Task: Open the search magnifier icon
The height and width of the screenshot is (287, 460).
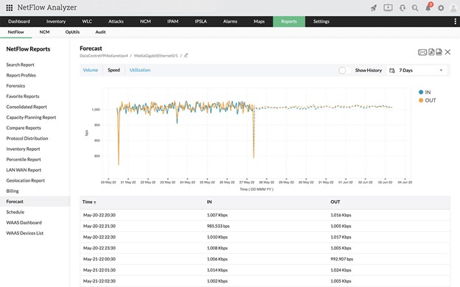Action: coord(415,8)
